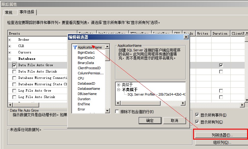Image resolution: width=248 pixels, height=149 pixels.
Task: Click the Log File Auto Shrink row label
Action: pos(37,97)
